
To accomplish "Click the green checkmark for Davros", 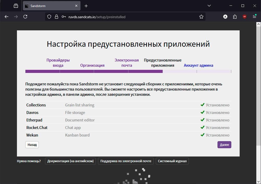I will tap(202, 112).
